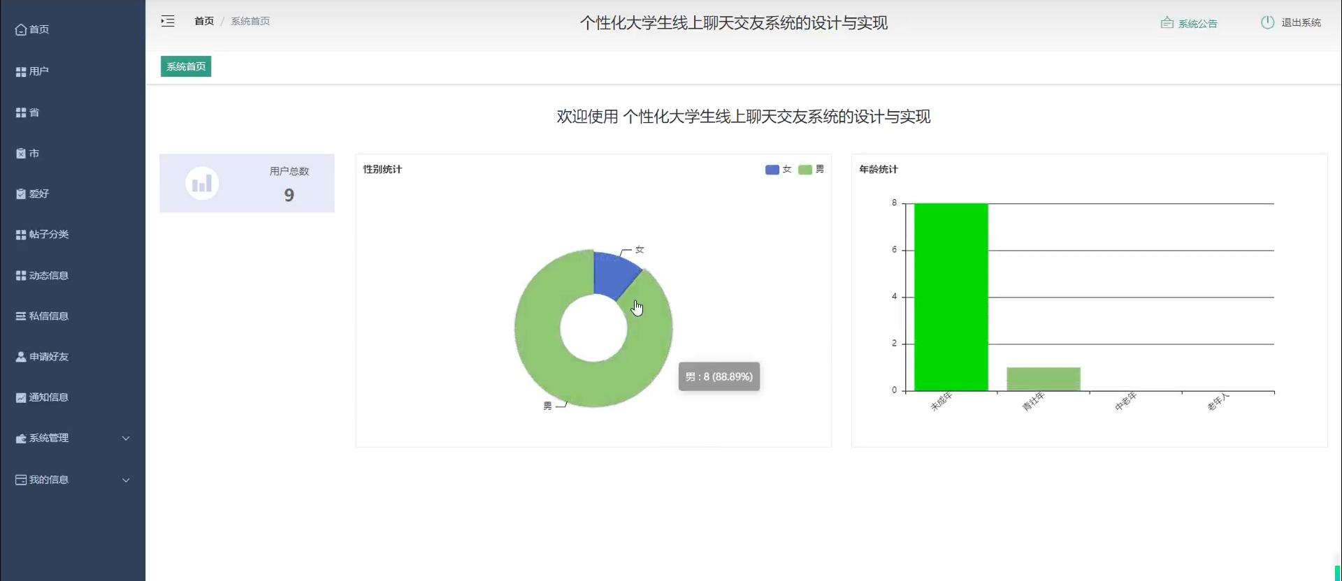Expand the 我的信息 chevron
This screenshot has width=1342, height=581.
tap(126, 480)
